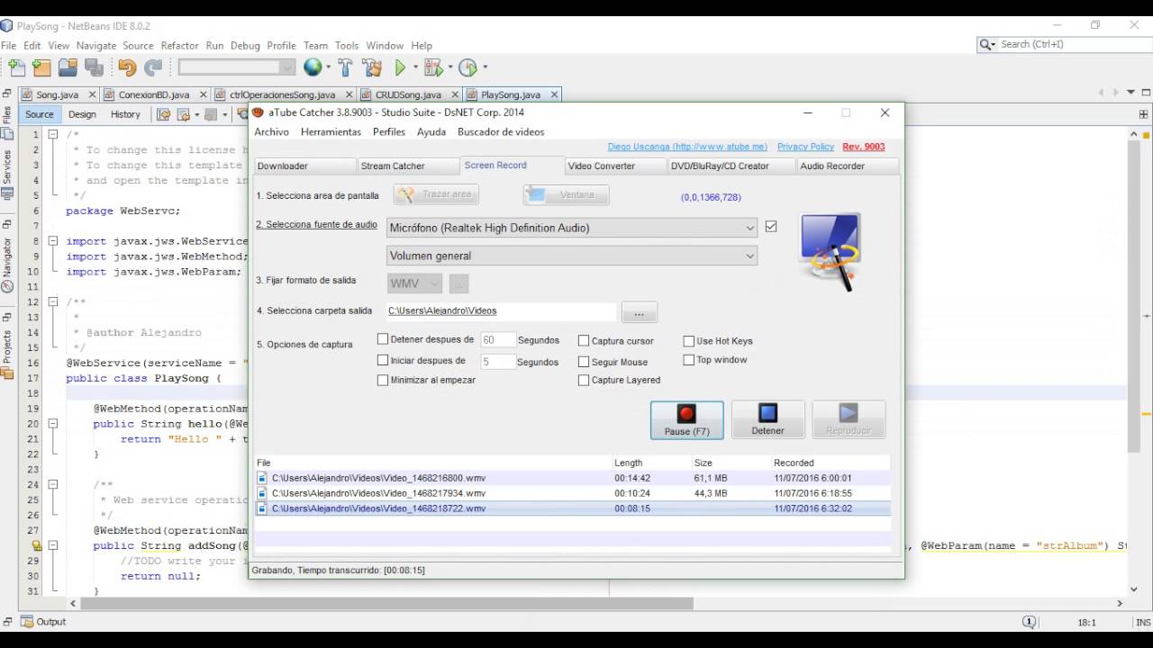Stop recording with Detener button

[x=767, y=419]
